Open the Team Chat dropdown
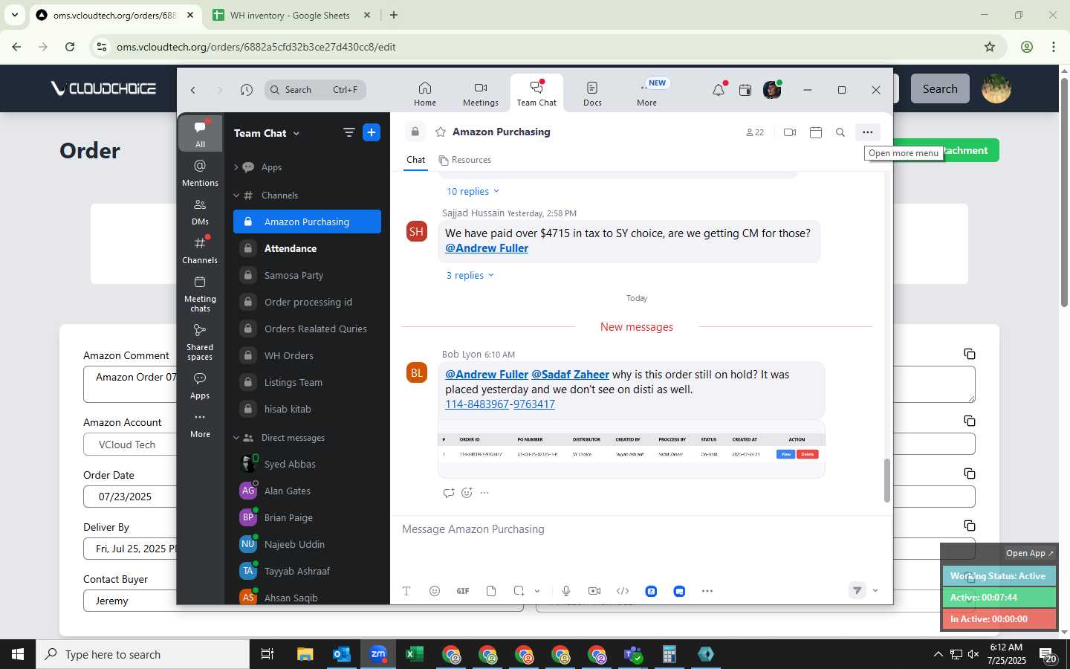 click(267, 133)
